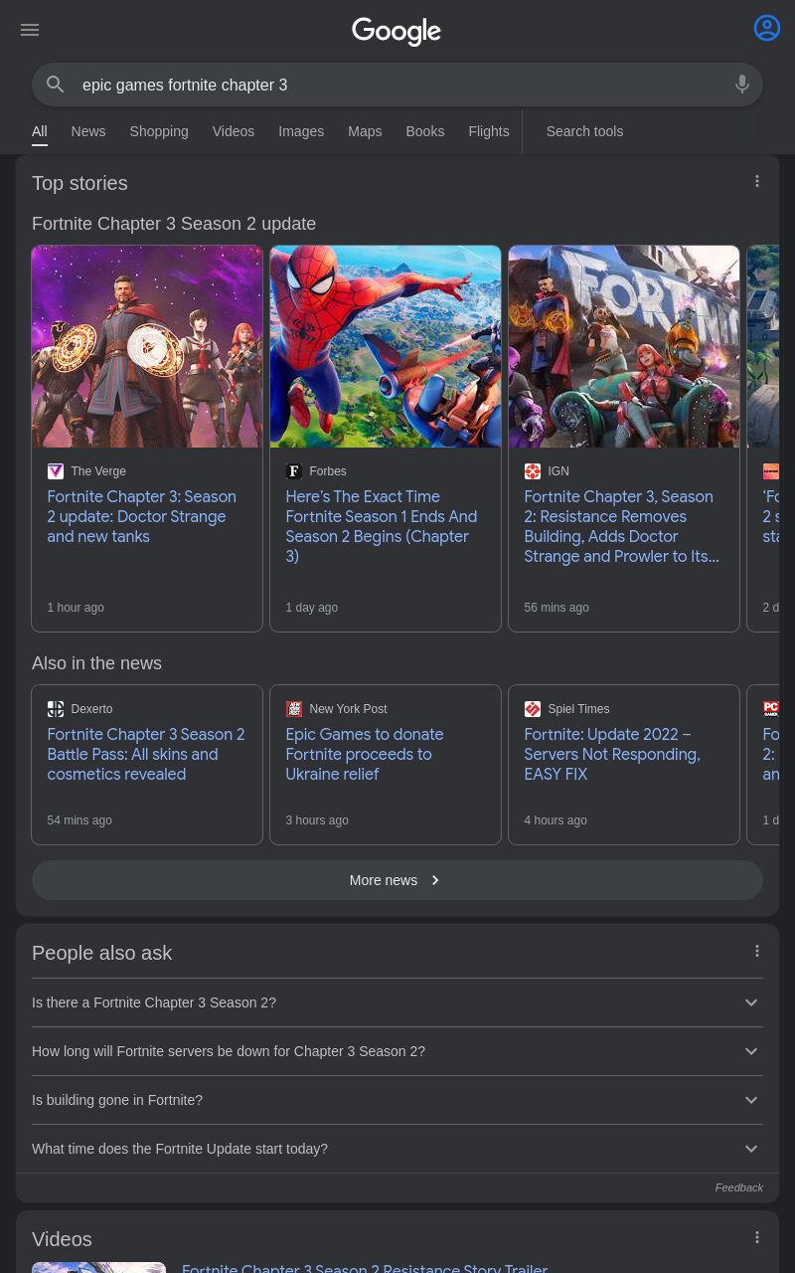Open the account profile icon
Image resolution: width=795 pixels, height=1273 pixels.
point(767,28)
